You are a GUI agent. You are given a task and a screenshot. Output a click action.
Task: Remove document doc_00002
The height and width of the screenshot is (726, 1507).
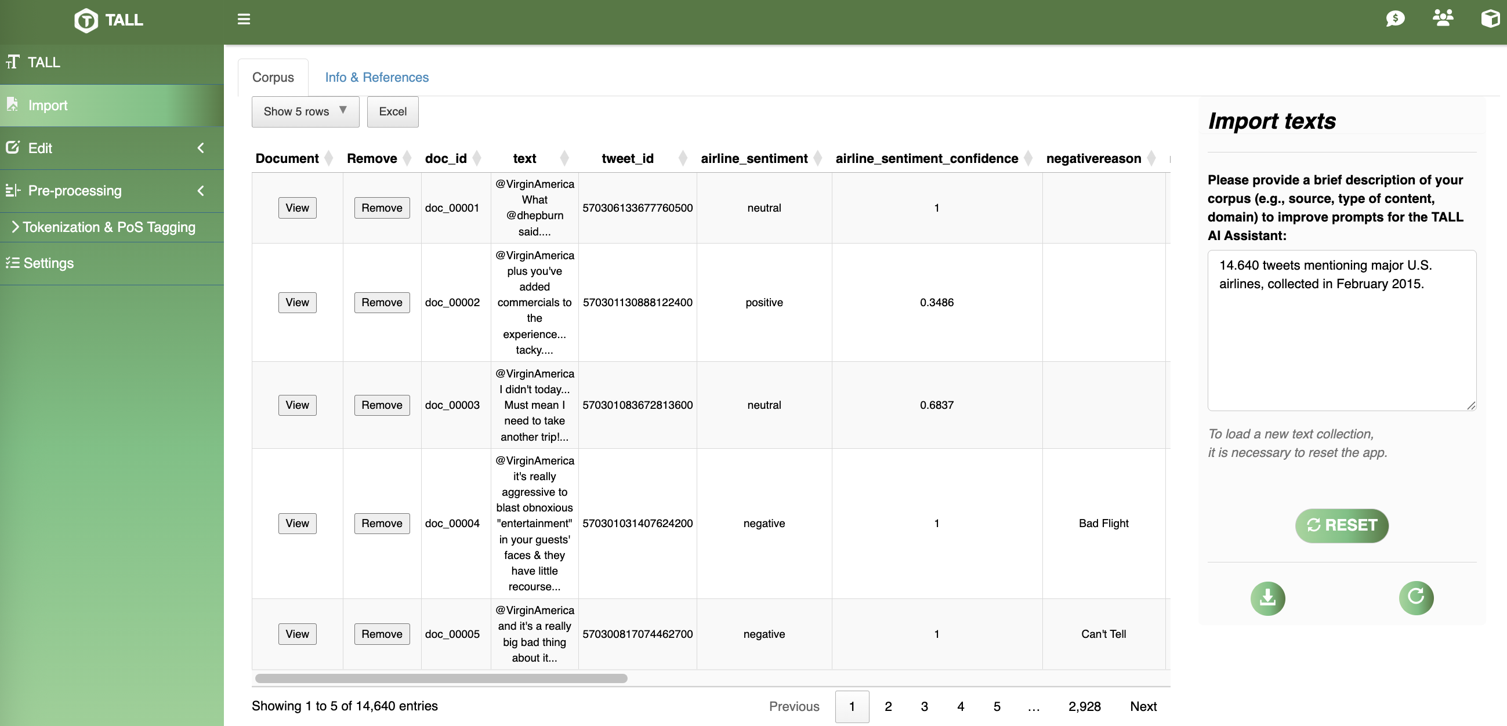382,303
